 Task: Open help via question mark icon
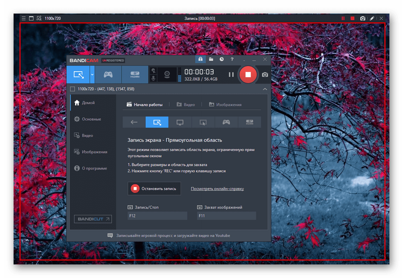(x=232, y=59)
